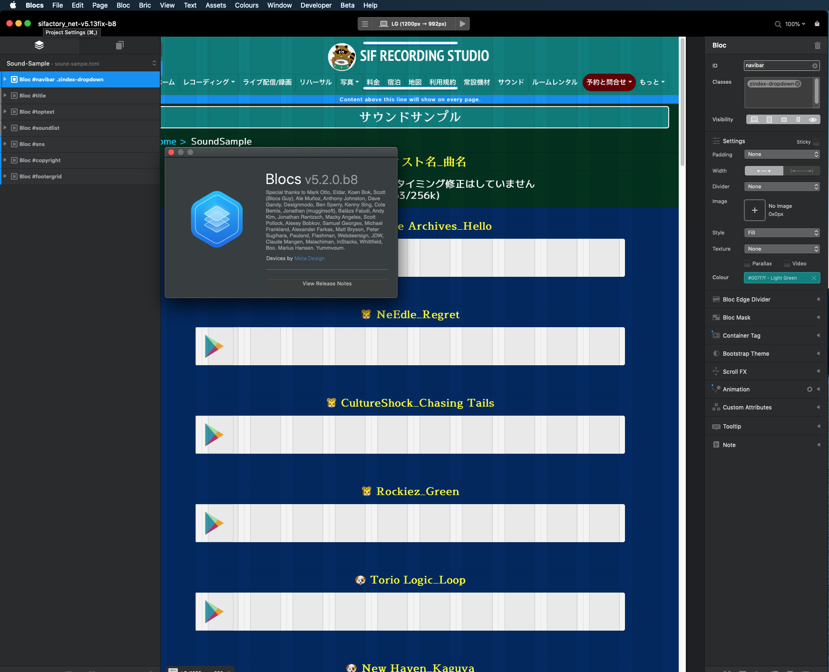The height and width of the screenshot is (672, 829).
Task: Enable the Parallax checkbox
Action: coord(747,263)
